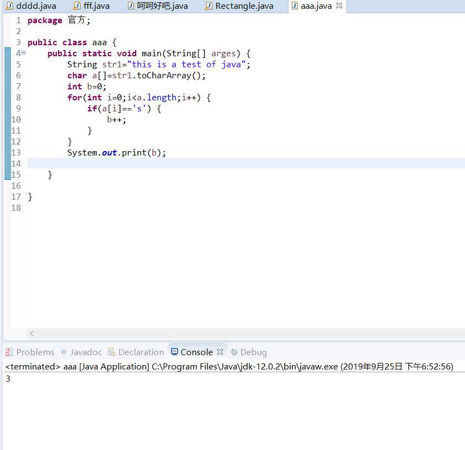The width and height of the screenshot is (465, 450).
Task: Click the terminated aaa Java Application status line
Action: click(x=229, y=367)
